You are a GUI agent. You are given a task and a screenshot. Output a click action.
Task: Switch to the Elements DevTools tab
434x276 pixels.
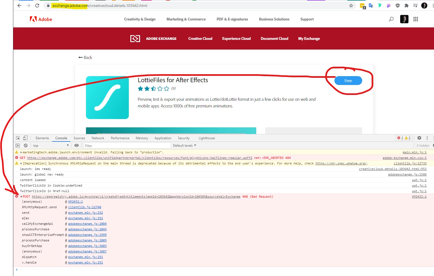pyautogui.click(x=42, y=138)
